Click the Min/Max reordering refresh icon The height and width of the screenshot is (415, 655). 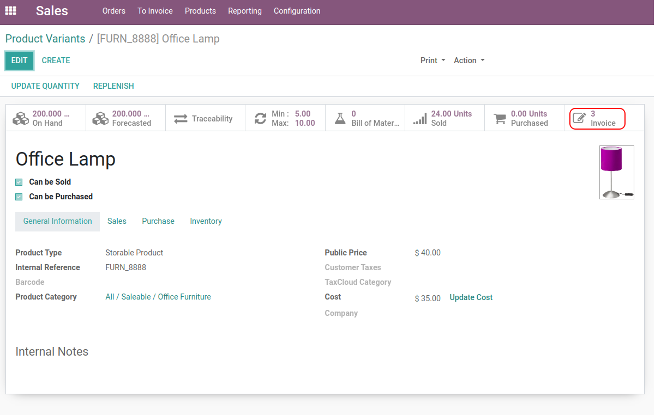(260, 118)
